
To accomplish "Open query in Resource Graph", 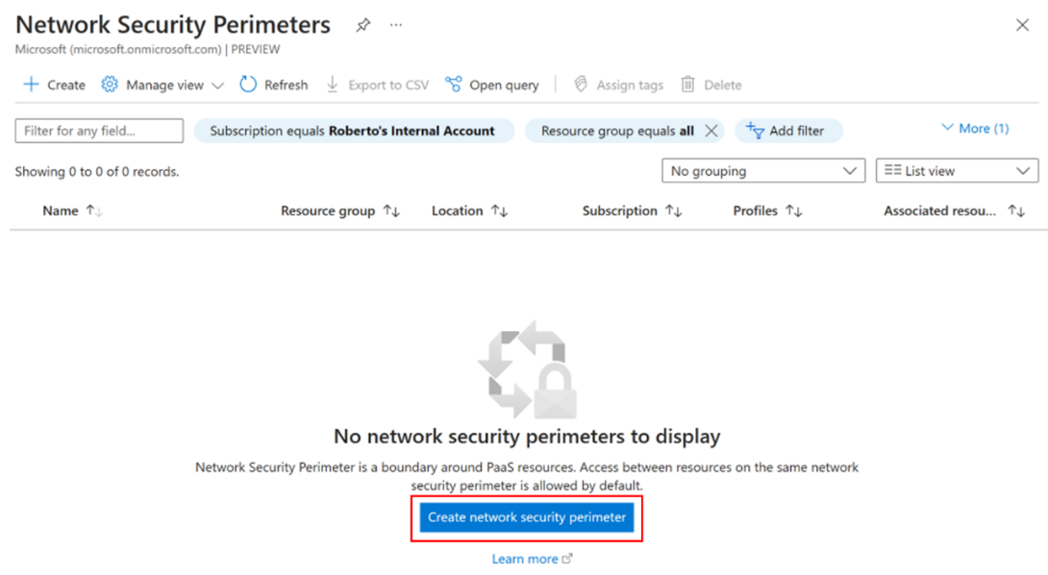I will (492, 84).
